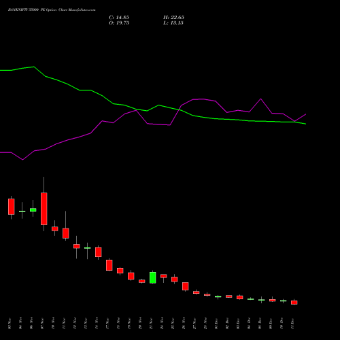Select the red candle above 03 Nov
This screenshot has height=340, width=340.
[x=12, y=207]
